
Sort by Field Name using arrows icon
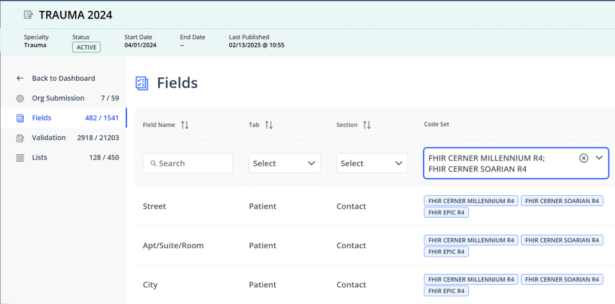[x=184, y=125]
